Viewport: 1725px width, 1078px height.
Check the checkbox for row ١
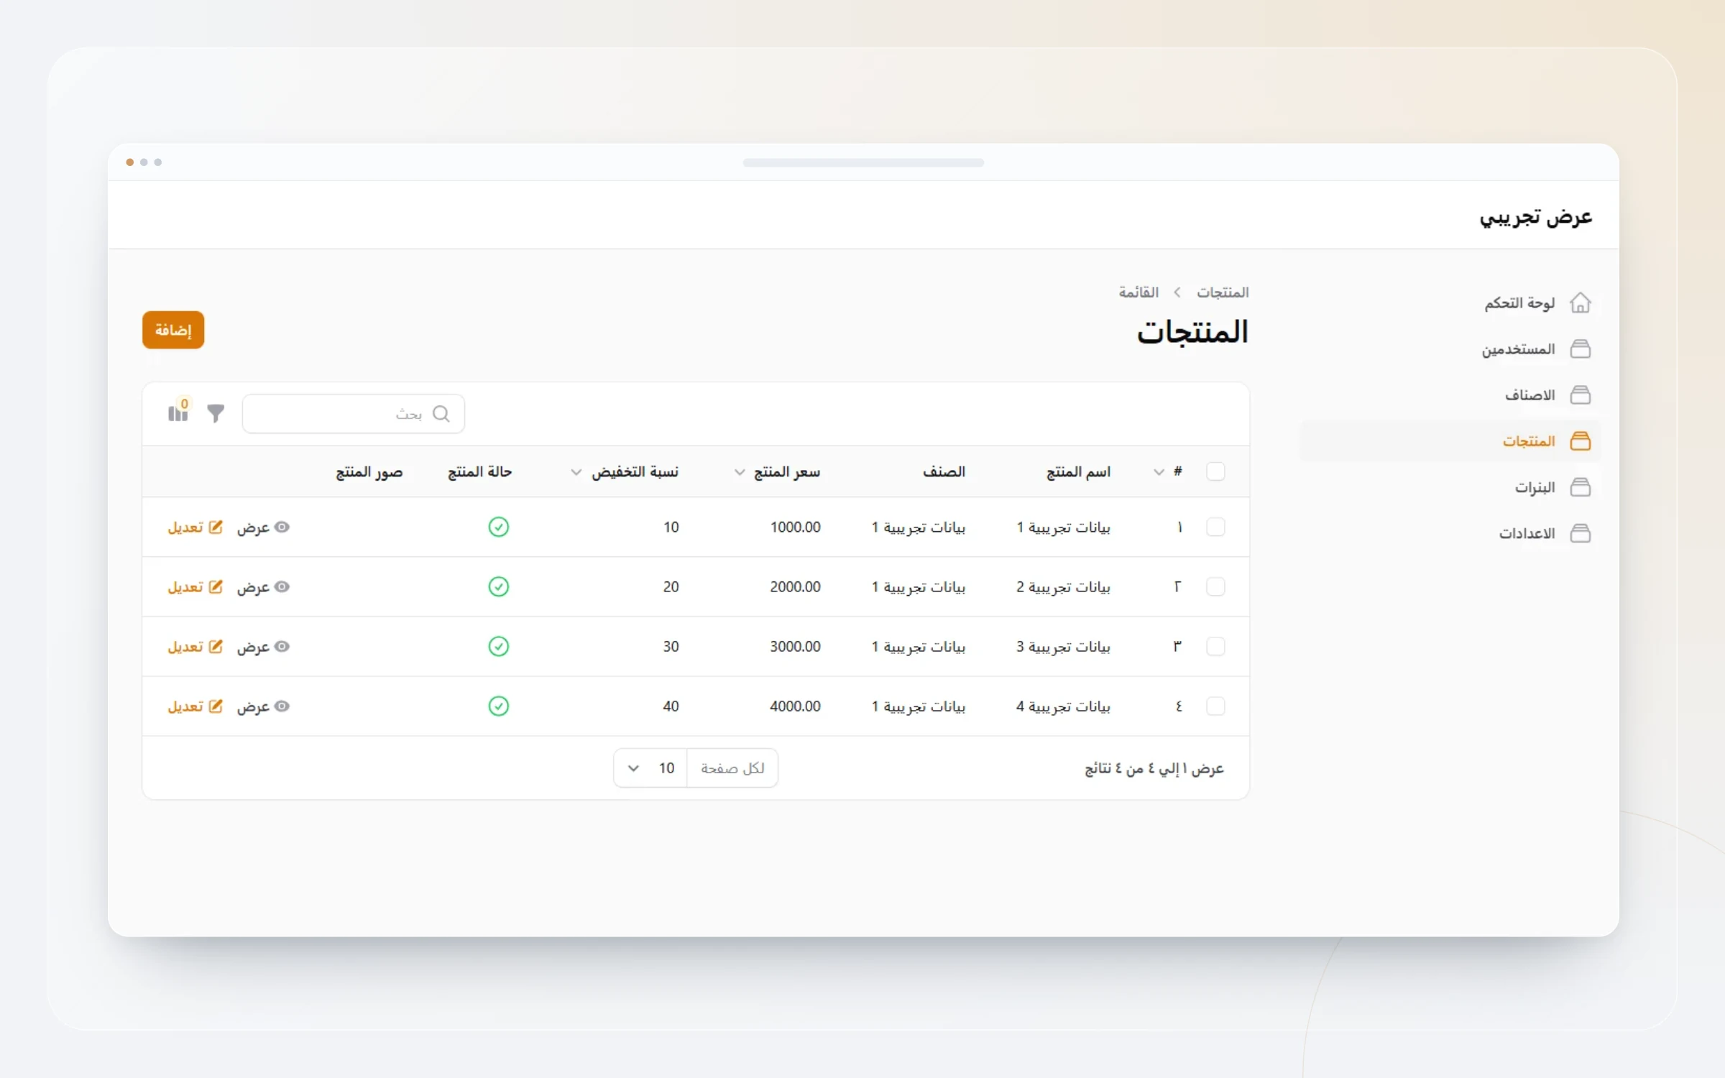1215,527
